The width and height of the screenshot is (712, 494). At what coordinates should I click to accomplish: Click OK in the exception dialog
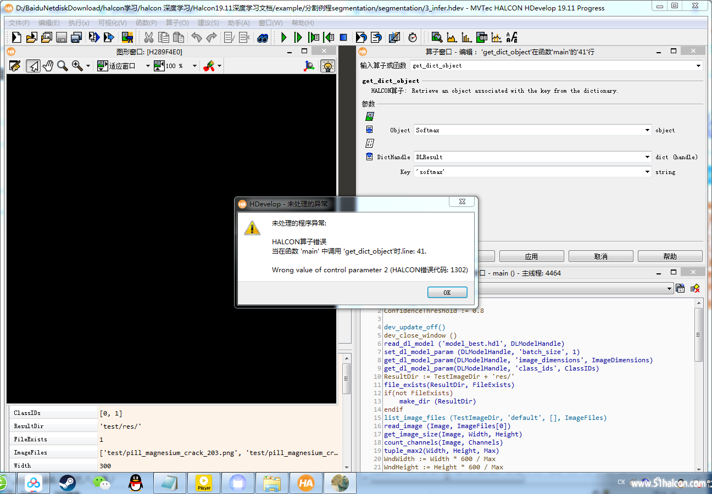(x=447, y=293)
